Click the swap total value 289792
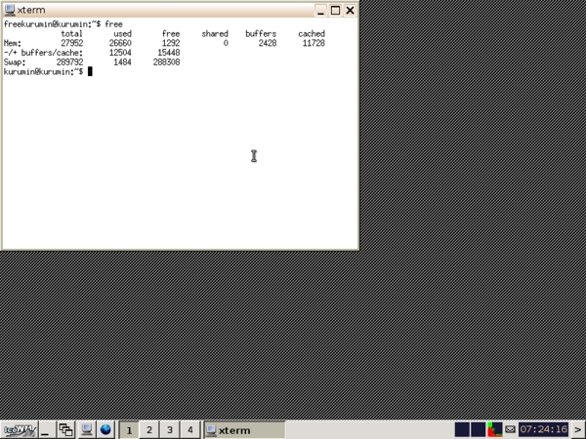 tap(70, 62)
